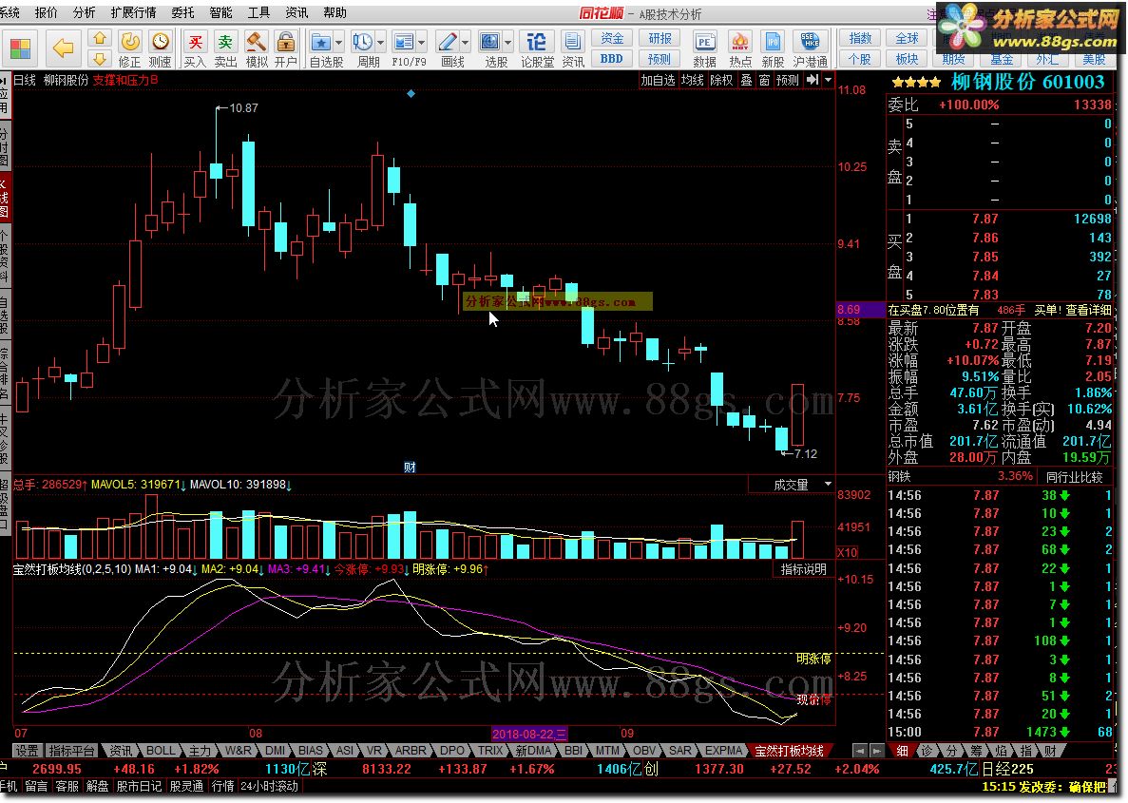Click the 指标说明 button
The width and height of the screenshot is (1128, 803).
tap(804, 569)
